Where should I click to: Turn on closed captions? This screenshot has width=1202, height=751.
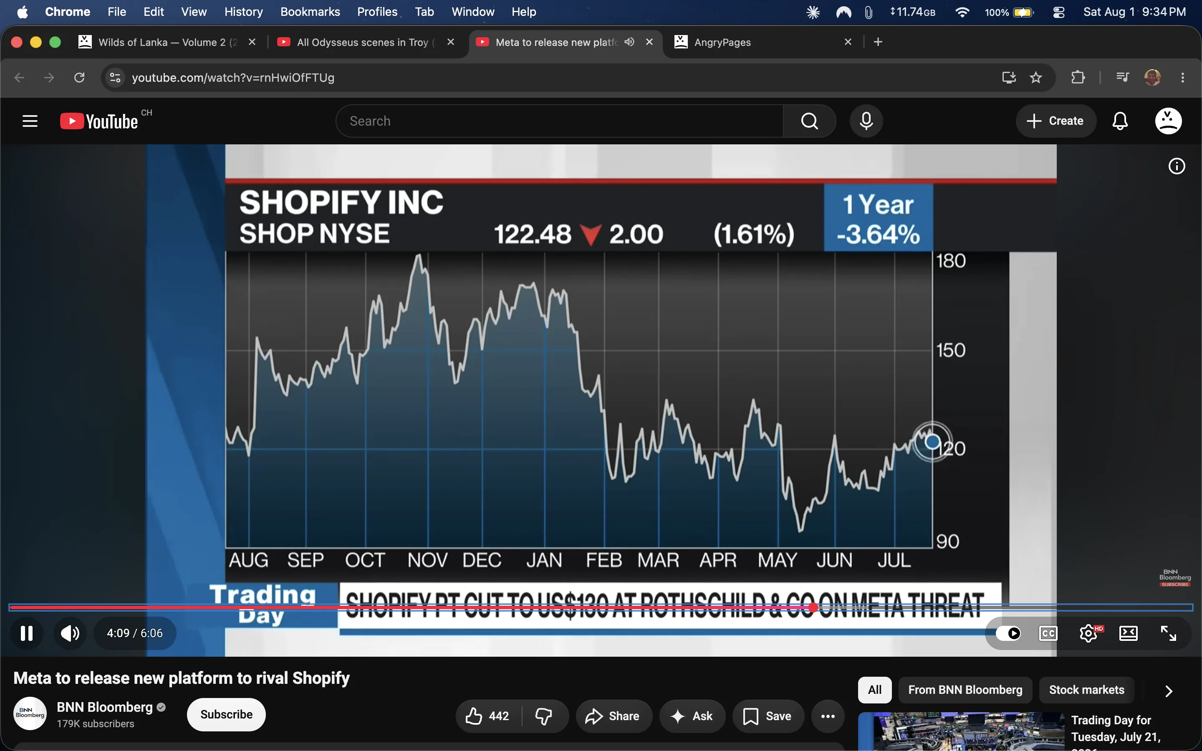[1048, 633]
